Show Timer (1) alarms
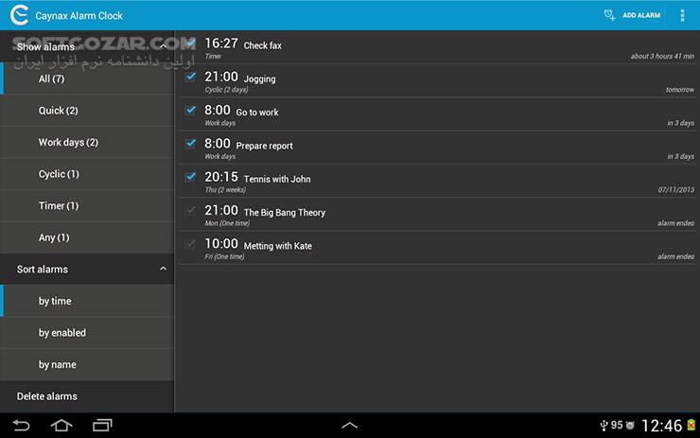Screen dimensions: 700x438 pos(87,206)
